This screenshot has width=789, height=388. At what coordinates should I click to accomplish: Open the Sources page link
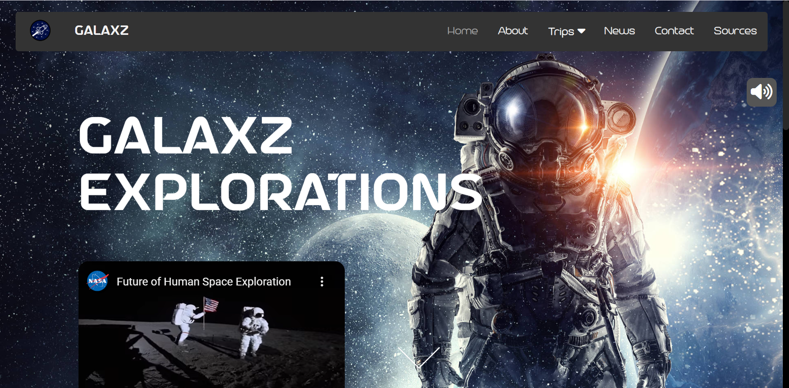[x=735, y=31]
